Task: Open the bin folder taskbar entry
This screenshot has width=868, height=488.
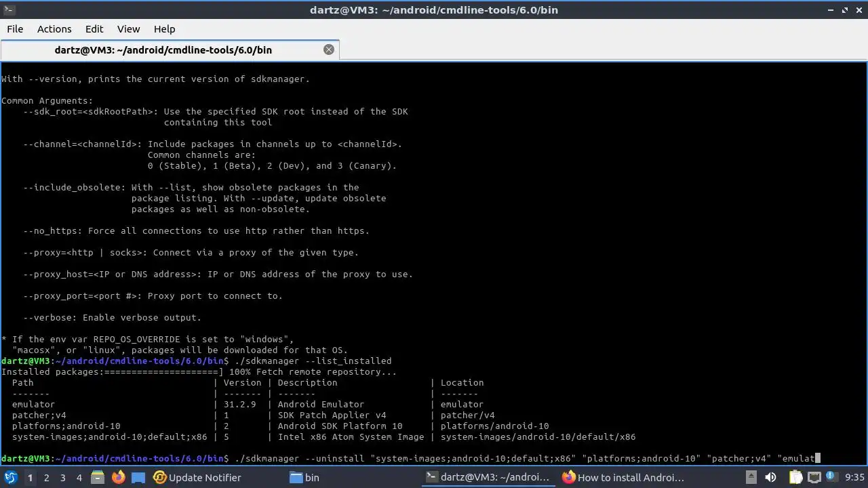Action: [x=304, y=478]
